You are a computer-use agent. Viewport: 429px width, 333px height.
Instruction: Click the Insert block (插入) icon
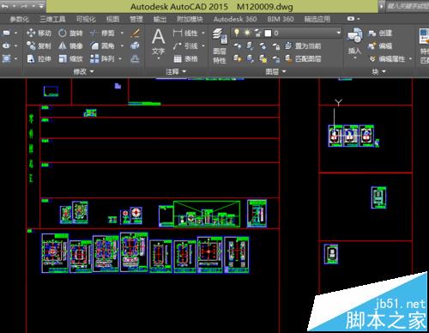click(354, 36)
